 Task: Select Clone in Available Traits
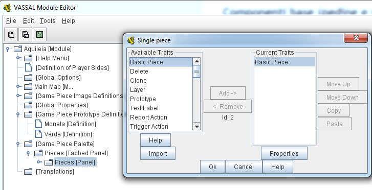(x=161, y=81)
